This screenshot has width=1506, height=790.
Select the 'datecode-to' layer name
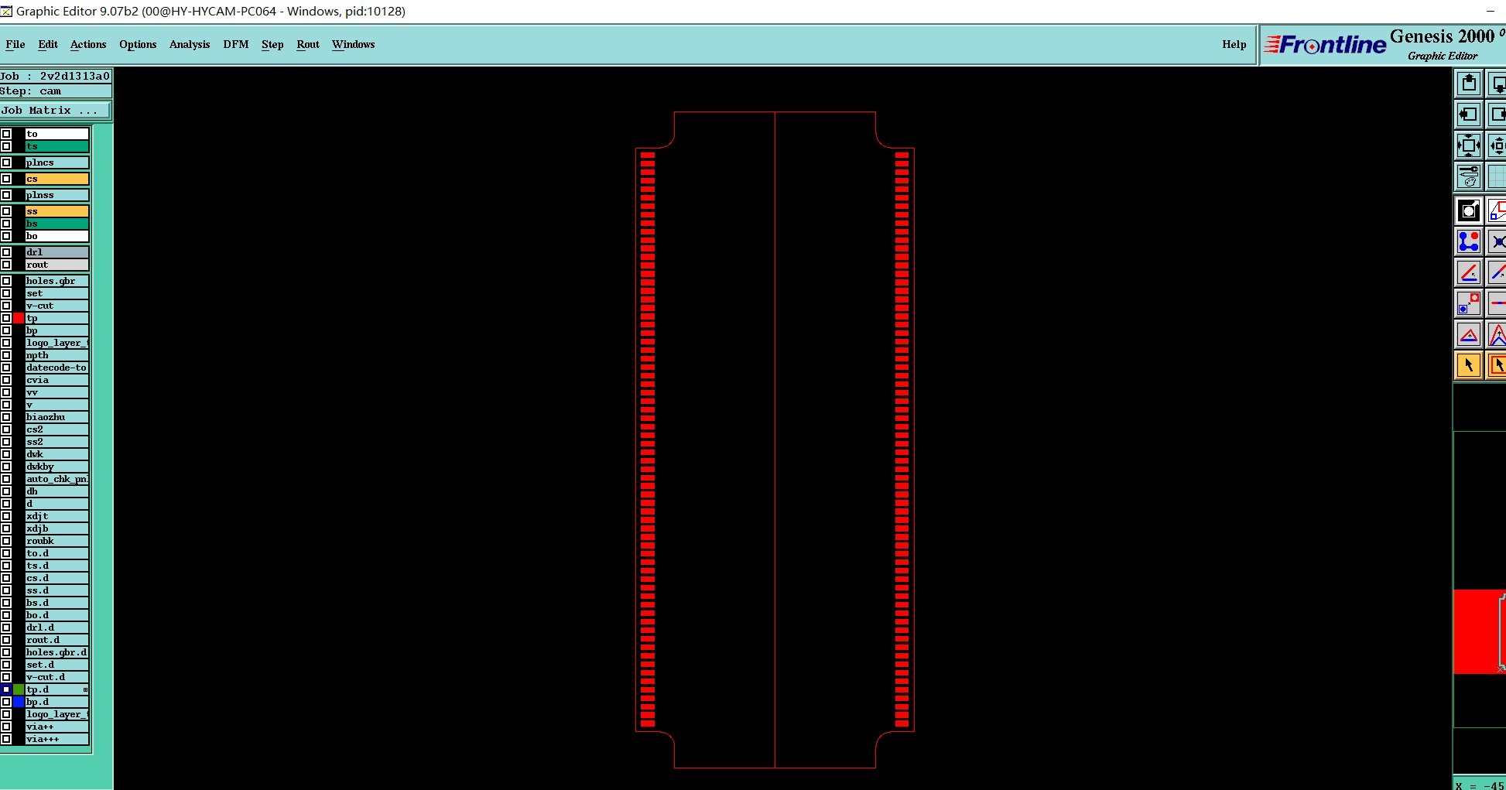coord(57,368)
